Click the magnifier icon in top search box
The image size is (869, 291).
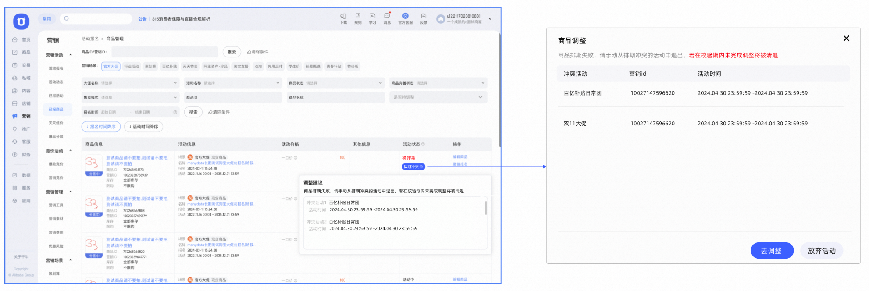point(66,18)
